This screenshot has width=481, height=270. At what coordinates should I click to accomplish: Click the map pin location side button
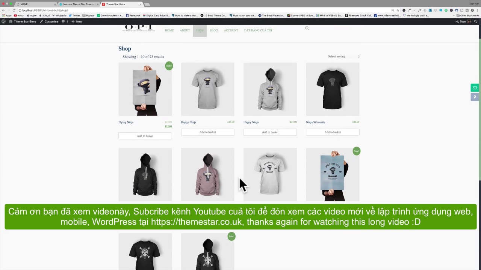(x=475, y=97)
